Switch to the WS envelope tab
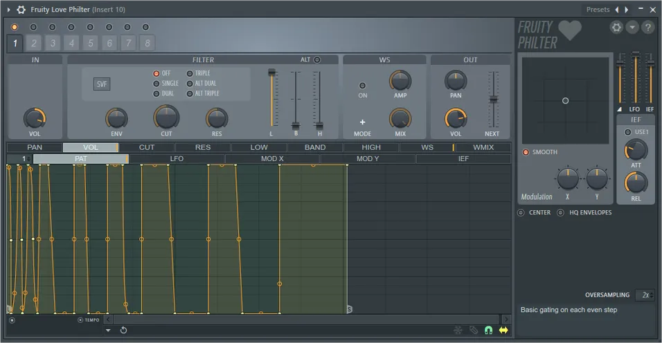Screen dimensions: 662x343 coord(427,147)
